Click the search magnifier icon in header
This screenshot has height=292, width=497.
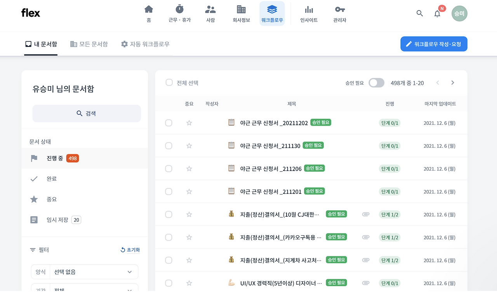420,13
